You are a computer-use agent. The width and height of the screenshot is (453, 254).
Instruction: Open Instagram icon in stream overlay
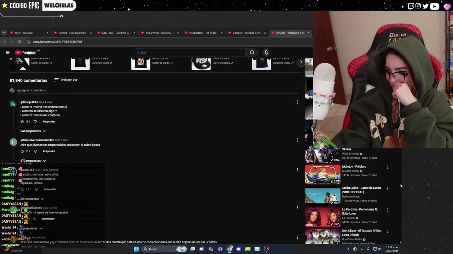418,6
